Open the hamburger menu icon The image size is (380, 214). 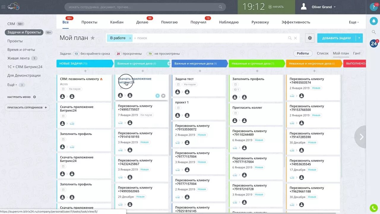[x=3, y=7]
